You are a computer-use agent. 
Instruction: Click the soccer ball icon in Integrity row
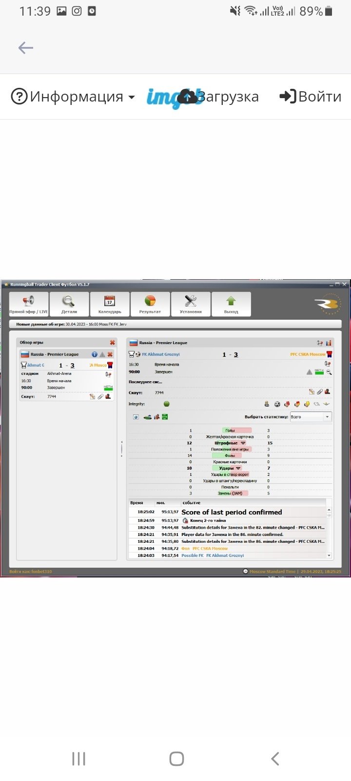point(277,404)
